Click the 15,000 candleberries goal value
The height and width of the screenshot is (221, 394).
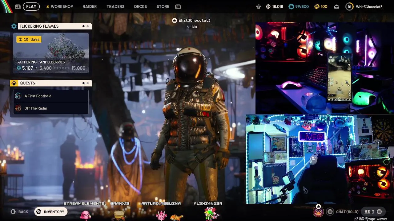coord(78,68)
